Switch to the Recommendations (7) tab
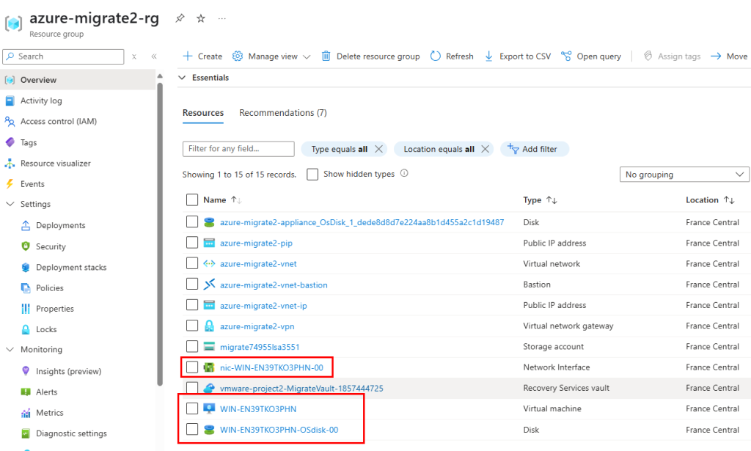The height and width of the screenshot is (451, 751). point(283,113)
